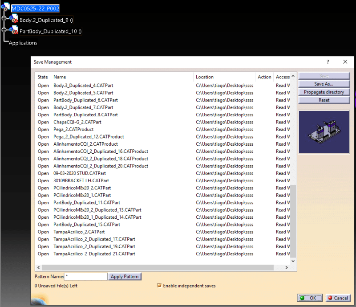Select the Body.2_Duplicated_7.CATPart row
The height and width of the screenshot is (307, 356).
[x=163, y=107]
